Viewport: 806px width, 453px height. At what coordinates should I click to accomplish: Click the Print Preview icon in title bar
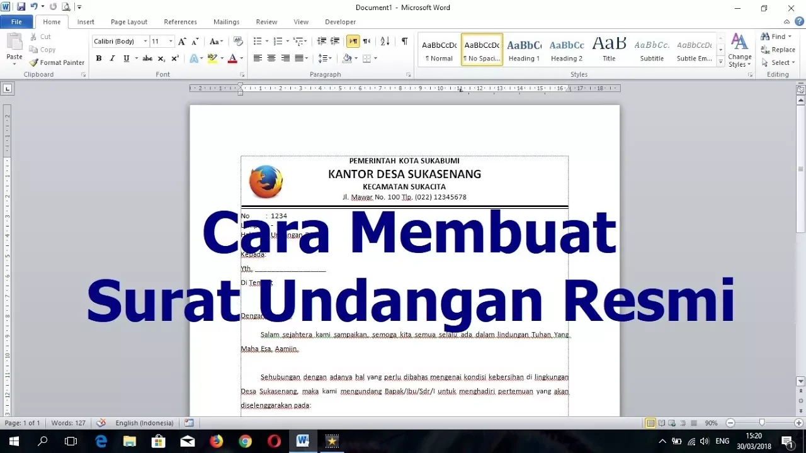66,7
